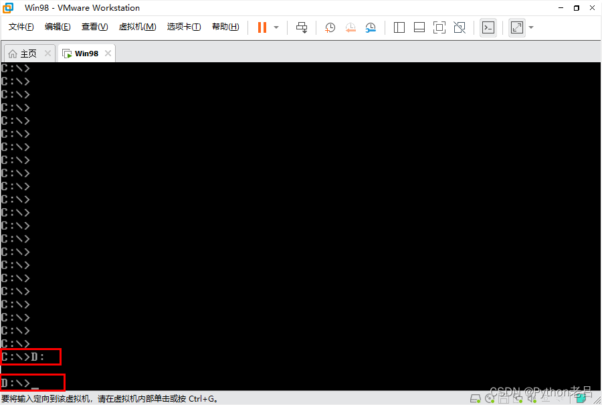The image size is (602, 405).
Task: Open the power options dropdown beside pause
Action: (276, 27)
